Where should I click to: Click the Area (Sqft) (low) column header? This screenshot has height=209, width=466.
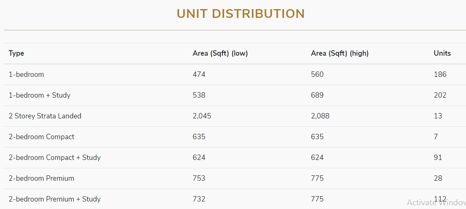pyautogui.click(x=220, y=53)
